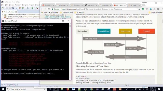163x91 pixels.
Task: Open dropdown arrow beside New Java Class icon
Action: pos(25,8)
